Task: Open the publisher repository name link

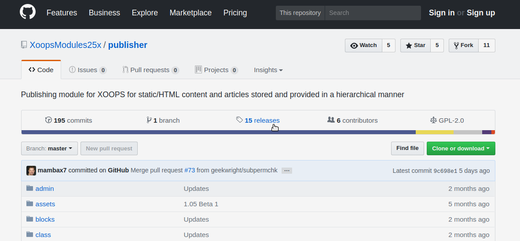Action: [128, 45]
